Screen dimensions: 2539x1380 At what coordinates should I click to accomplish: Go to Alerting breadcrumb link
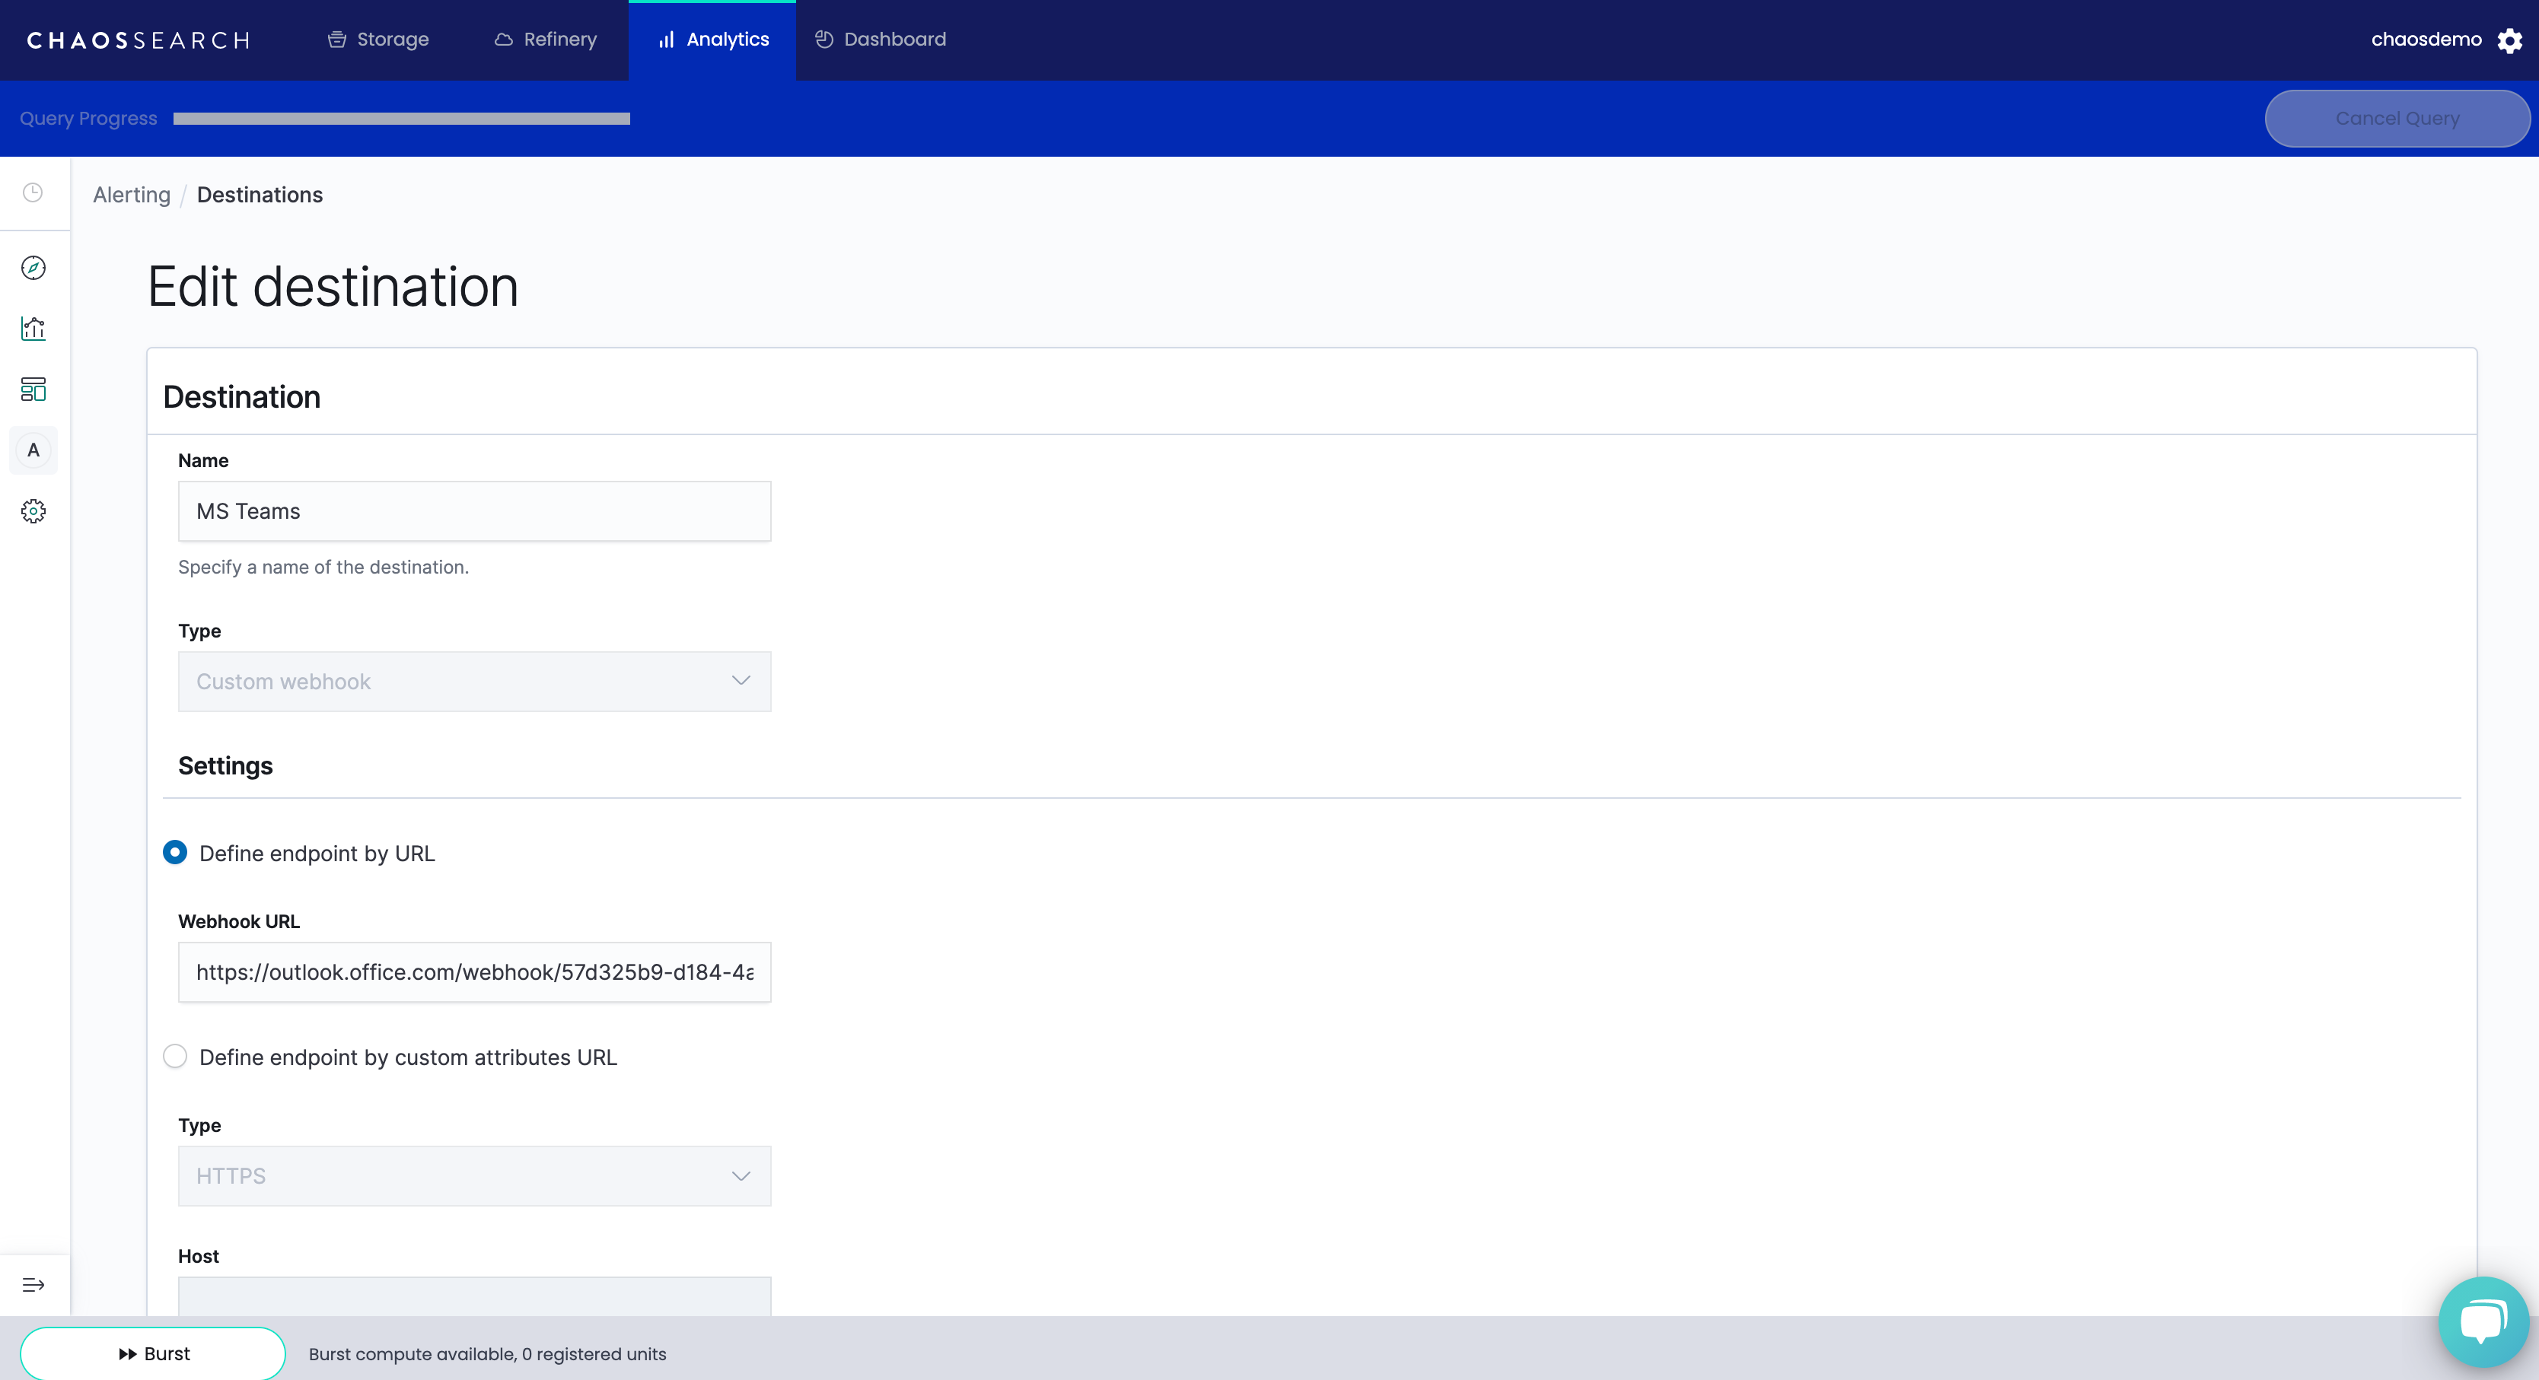[131, 195]
